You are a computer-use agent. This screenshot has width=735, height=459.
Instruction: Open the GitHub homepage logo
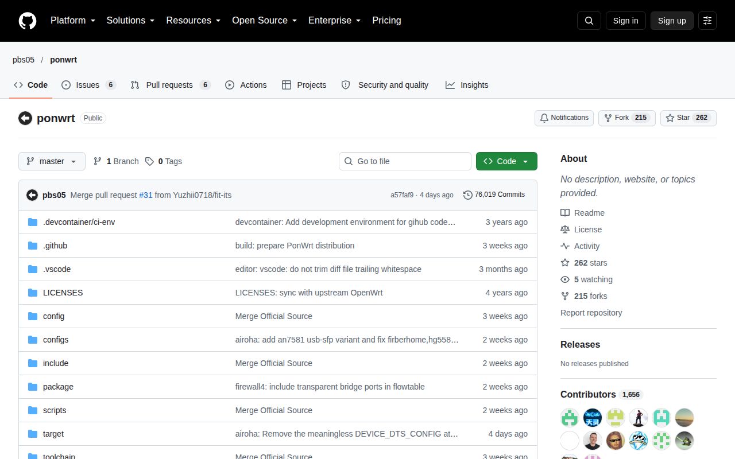(28, 21)
